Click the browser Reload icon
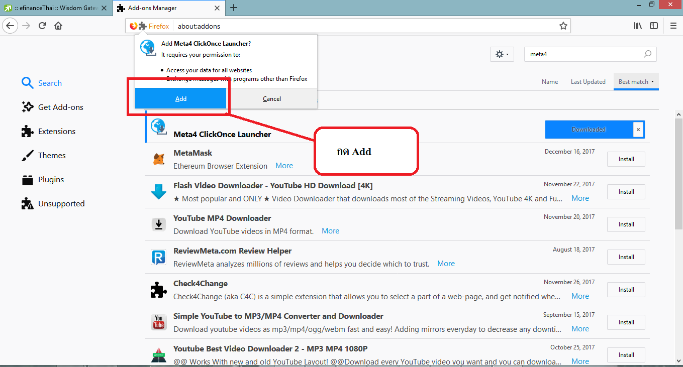Screen dimensions: 683x367 tap(43, 26)
